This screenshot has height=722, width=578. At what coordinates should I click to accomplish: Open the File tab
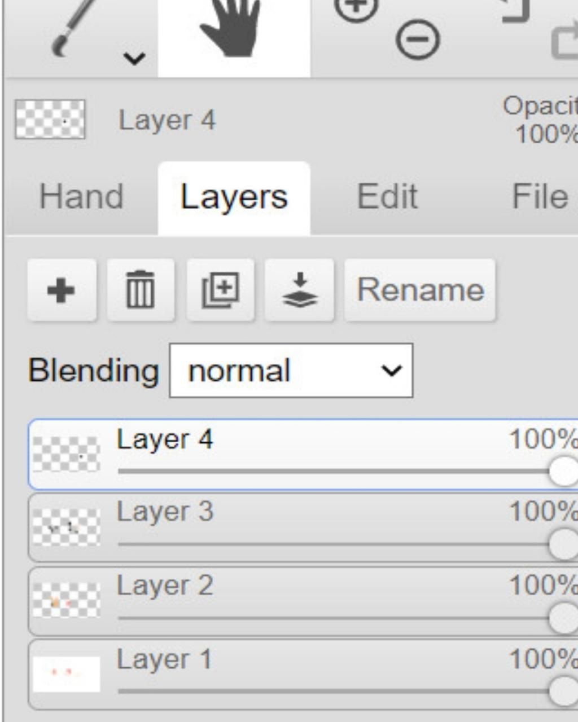[x=540, y=197]
